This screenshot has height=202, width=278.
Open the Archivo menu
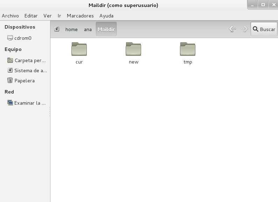10,16
